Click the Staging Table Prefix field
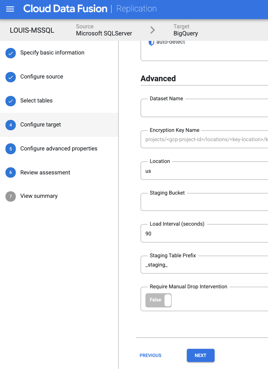268x369 pixels. point(204,265)
